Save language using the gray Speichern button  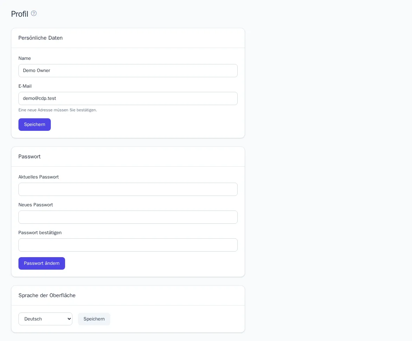click(94, 319)
